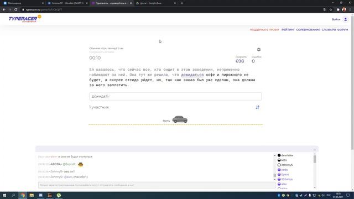
Task: Click the chat message input field
Action: point(157,185)
